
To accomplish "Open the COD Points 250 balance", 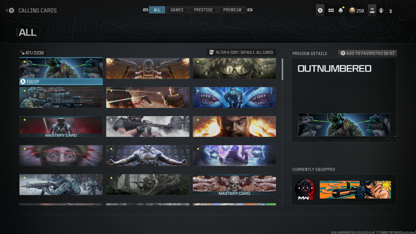I will tap(356, 11).
